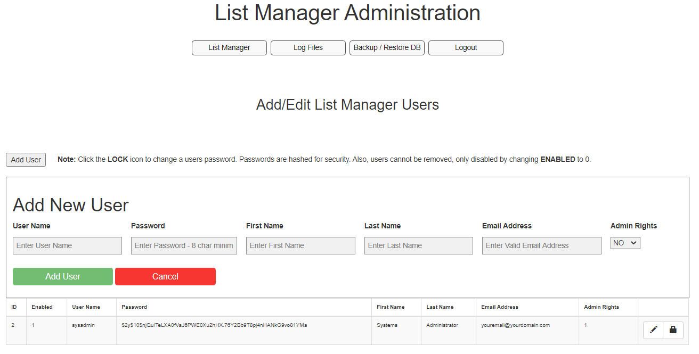Focus the Email Address input
Image resolution: width=699 pixels, height=354 pixels.
541,245
